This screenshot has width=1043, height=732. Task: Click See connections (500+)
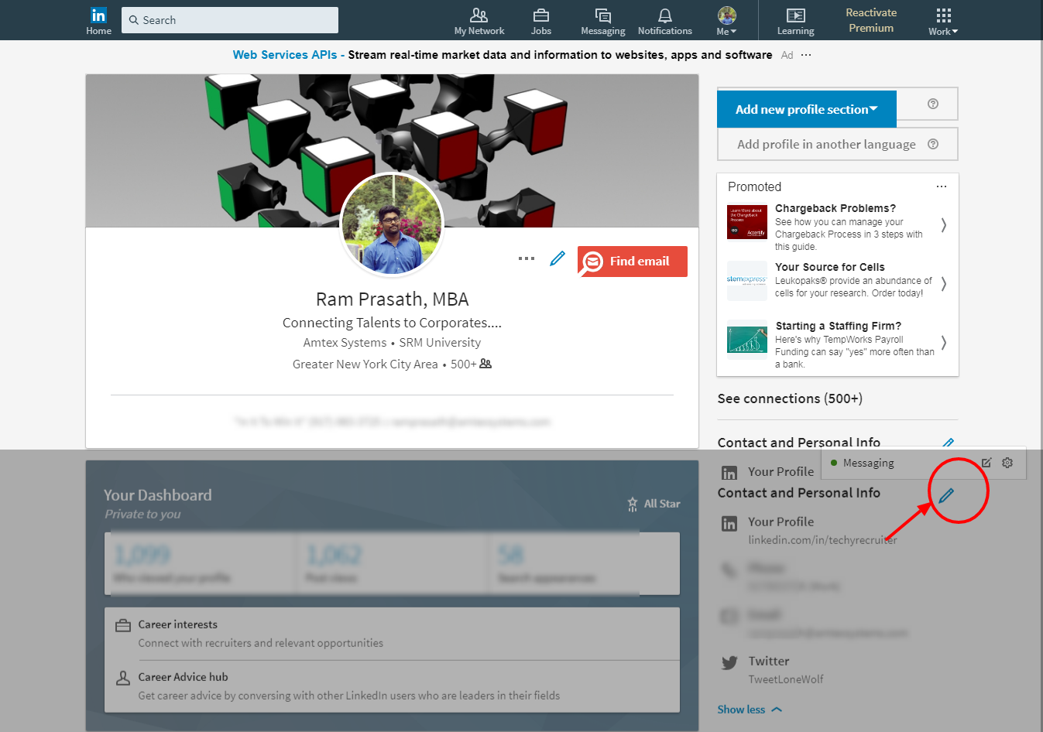[790, 398]
